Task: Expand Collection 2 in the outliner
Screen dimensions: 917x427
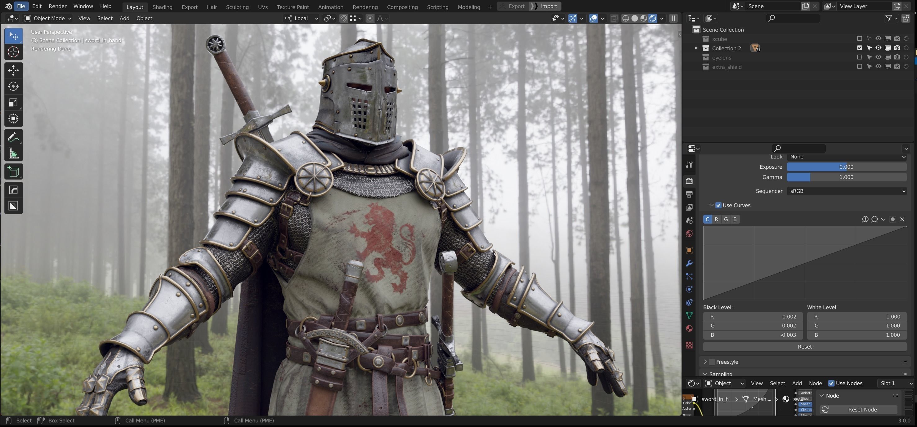Action: [696, 48]
